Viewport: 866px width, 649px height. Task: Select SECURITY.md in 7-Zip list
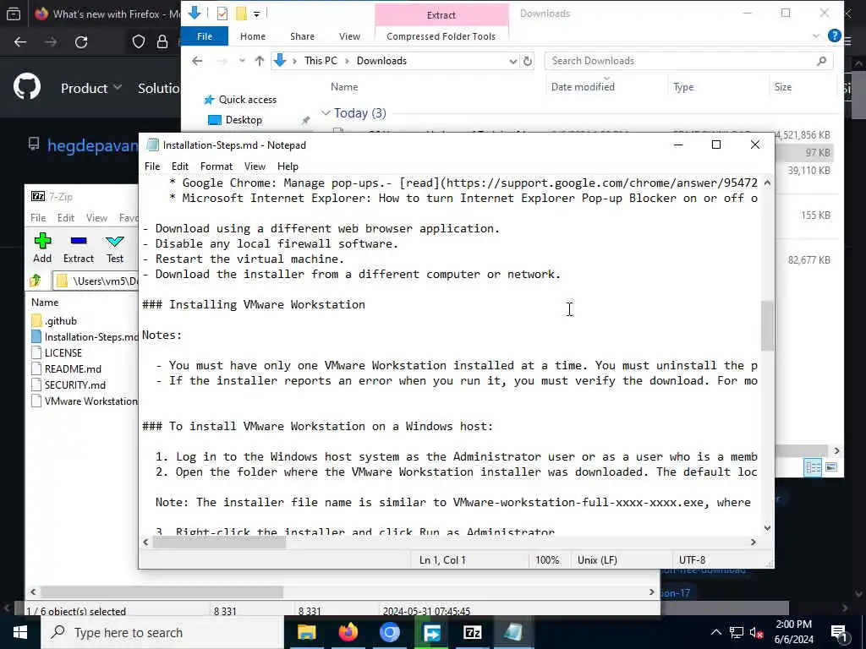pos(75,384)
